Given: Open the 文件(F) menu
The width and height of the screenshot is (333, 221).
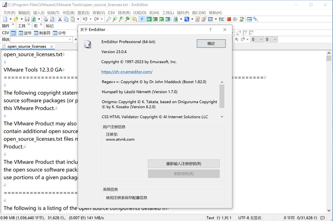Looking at the screenshot, I should pos(9,13).
